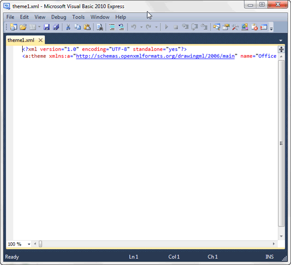Viewport: 291px width, 265px height.
Task: Click the Find in Files binoculars icon
Action: click(x=100, y=27)
